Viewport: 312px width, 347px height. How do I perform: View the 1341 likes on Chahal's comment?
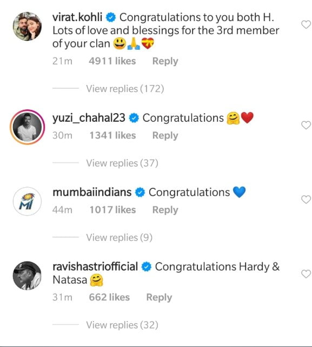(112, 135)
